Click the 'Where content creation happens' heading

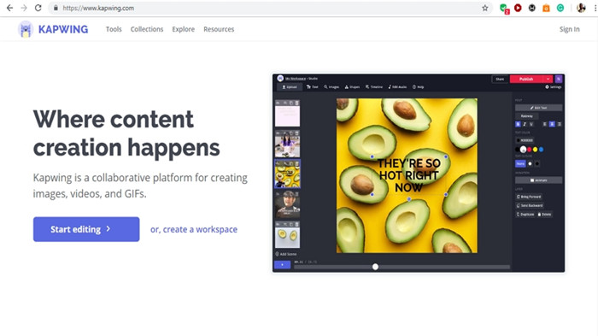pos(126,133)
